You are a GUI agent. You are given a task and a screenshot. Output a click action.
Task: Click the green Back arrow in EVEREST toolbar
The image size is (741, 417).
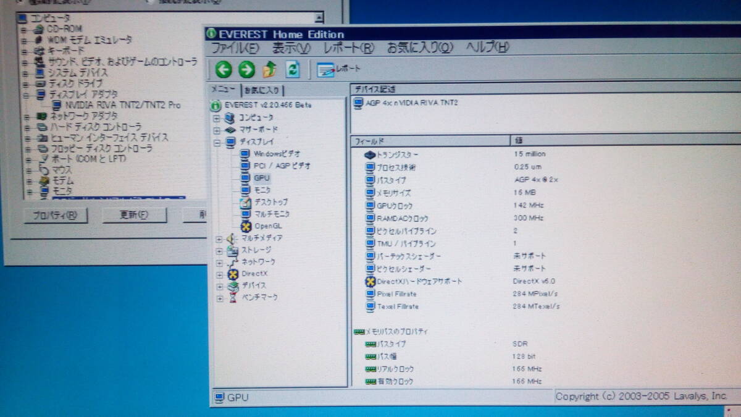(224, 69)
